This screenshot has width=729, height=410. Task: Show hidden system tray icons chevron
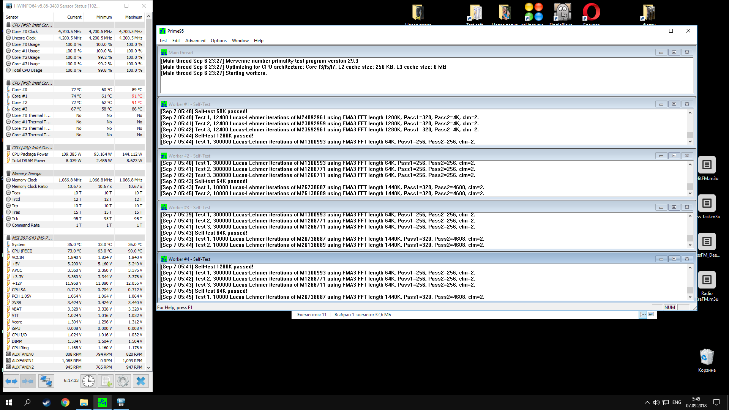647,402
